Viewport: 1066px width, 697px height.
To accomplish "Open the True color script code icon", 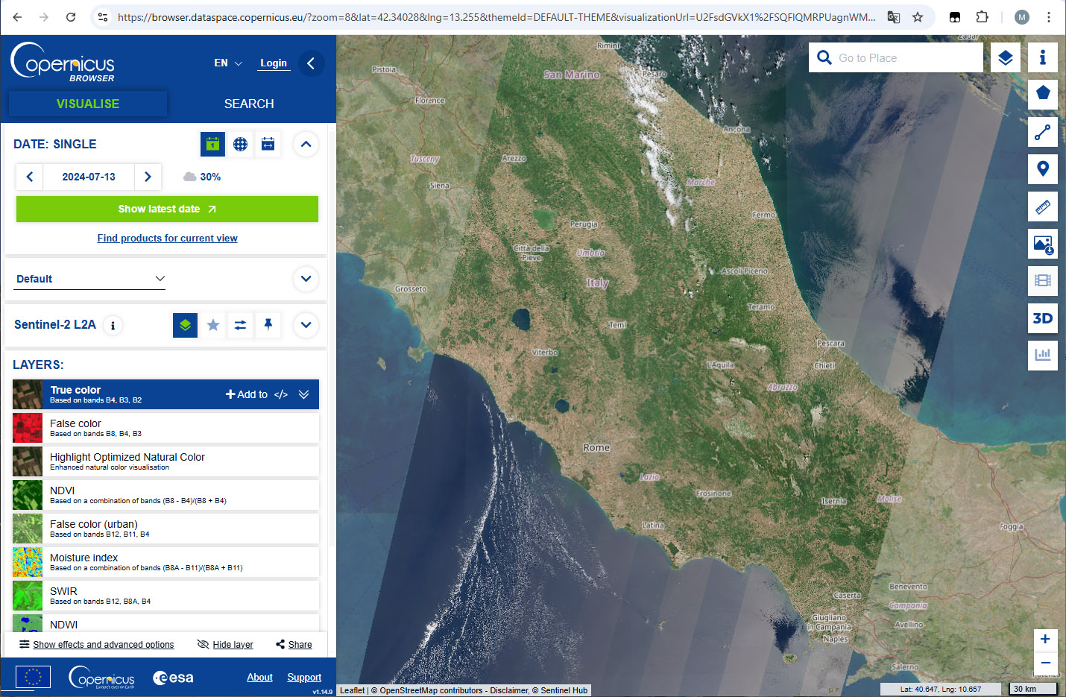I will pos(280,394).
